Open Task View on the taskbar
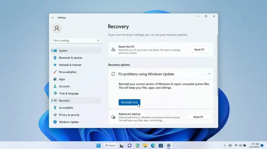The height and width of the screenshot is (149, 267). tap(122, 146)
